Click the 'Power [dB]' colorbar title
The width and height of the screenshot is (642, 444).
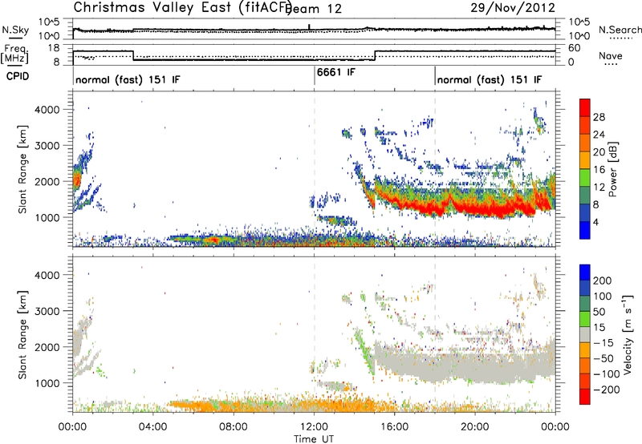[613, 169]
